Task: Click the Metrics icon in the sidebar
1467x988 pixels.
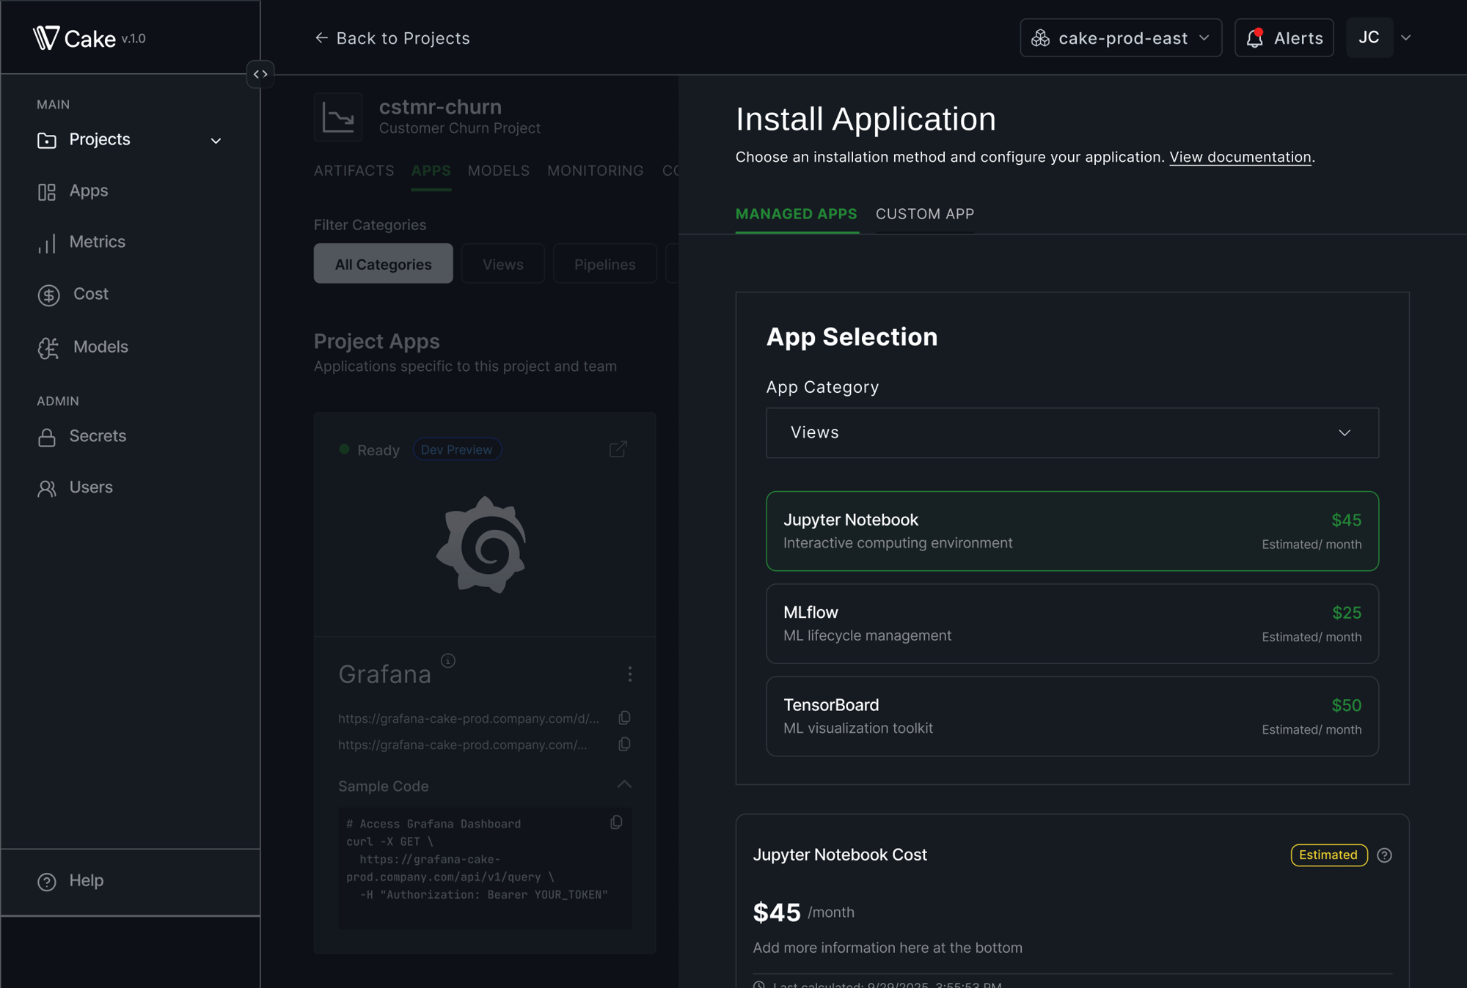Action: 47,242
